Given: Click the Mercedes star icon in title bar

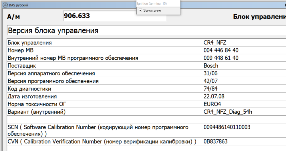Looking at the screenshot, I should pos(3,5).
